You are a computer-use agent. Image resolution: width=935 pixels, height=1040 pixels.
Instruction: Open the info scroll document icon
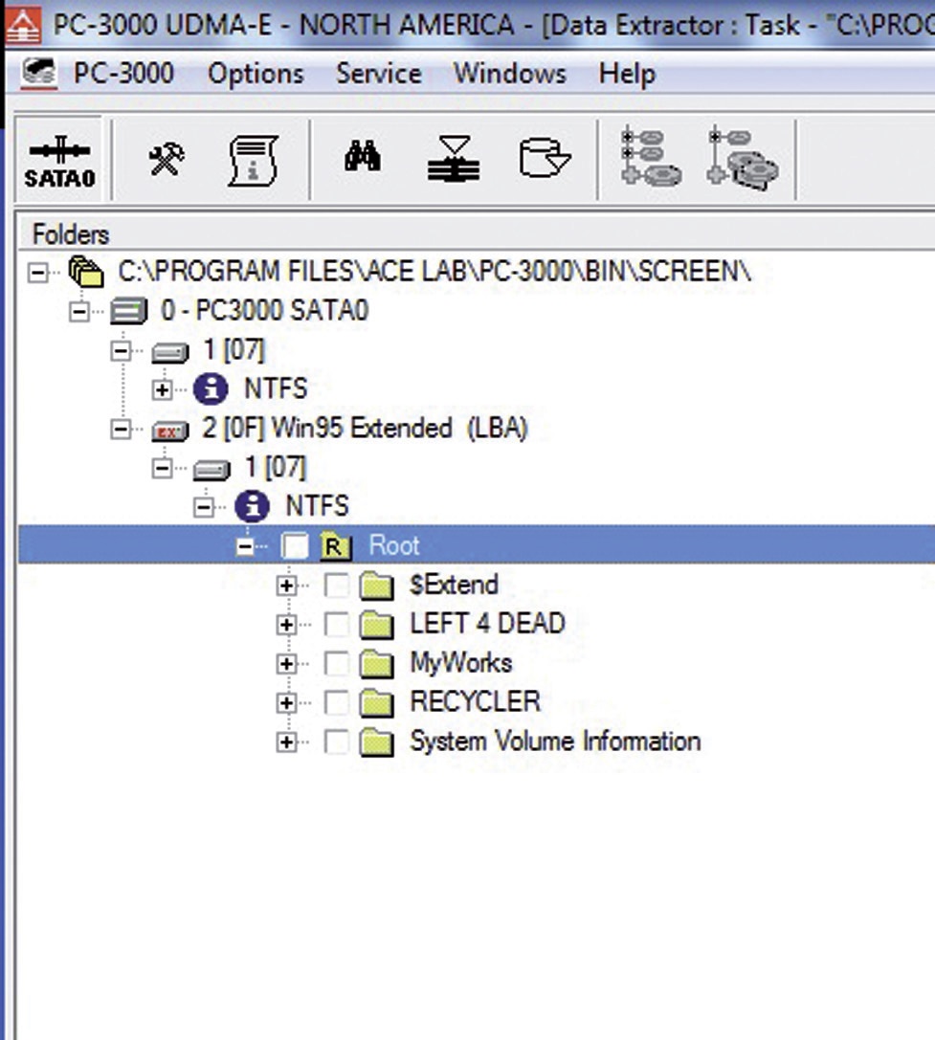(254, 160)
